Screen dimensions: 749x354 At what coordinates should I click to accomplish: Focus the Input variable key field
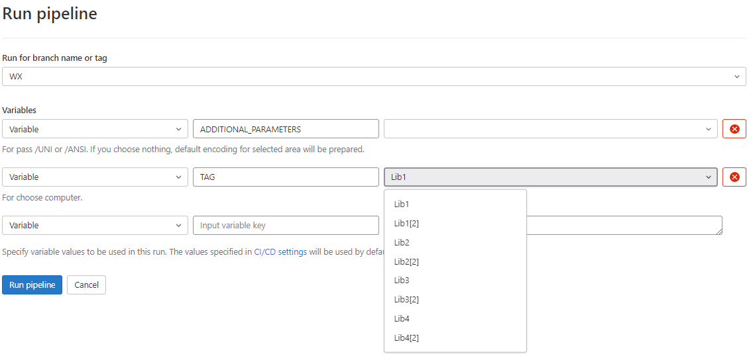click(x=285, y=226)
